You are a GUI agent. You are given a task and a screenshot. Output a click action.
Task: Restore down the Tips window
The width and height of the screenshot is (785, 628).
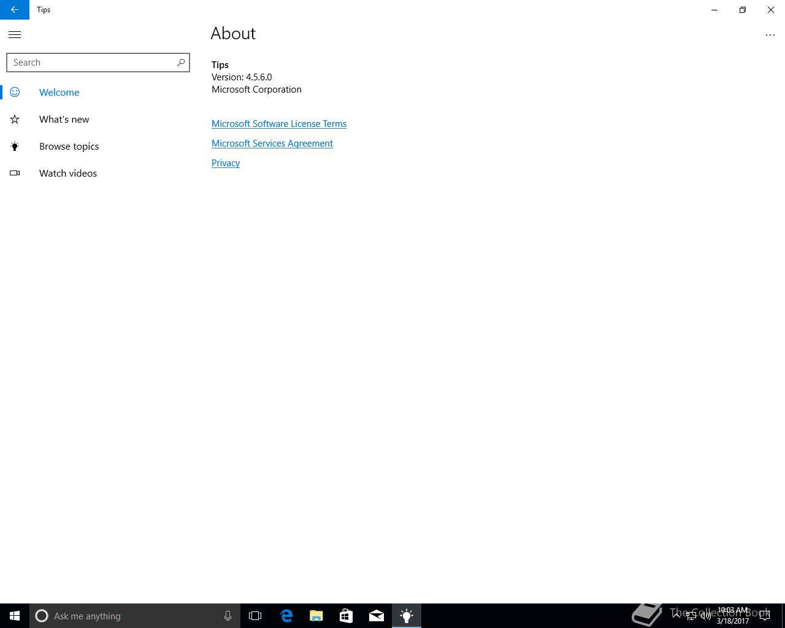coord(743,10)
